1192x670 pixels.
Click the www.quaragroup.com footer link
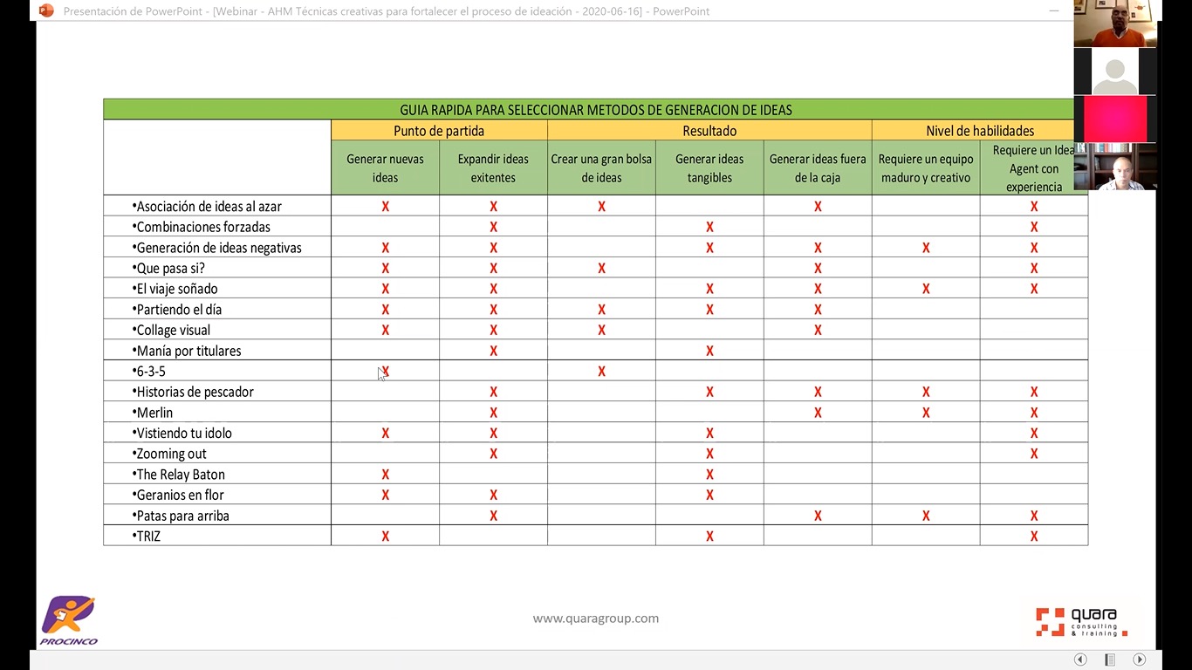(x=596, y=619)
